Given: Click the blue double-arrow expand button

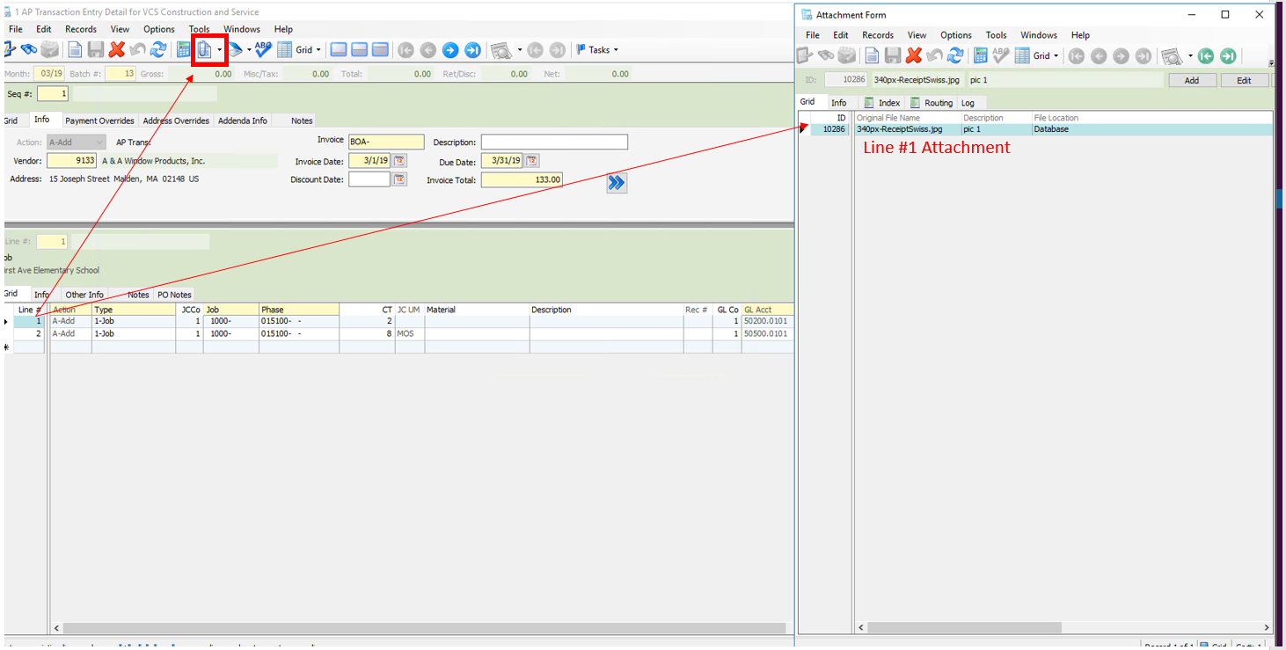Looking at the screenshot, I should click(616, 183).
